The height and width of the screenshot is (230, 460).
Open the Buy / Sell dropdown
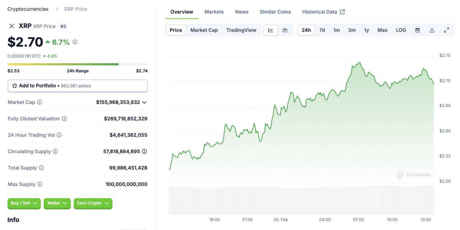tap(24, 203)
